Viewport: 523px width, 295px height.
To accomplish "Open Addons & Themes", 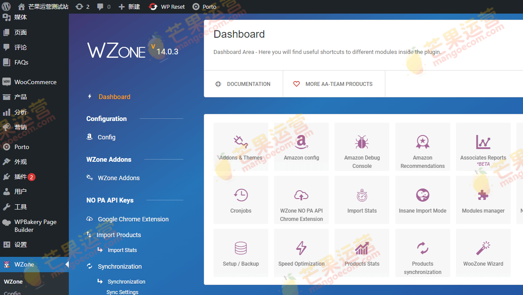I will coord(241,147).
